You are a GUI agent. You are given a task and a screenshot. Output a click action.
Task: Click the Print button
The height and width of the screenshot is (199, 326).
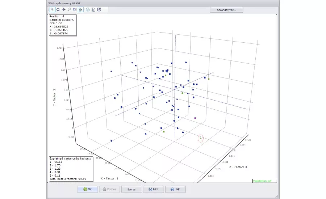tap(154, 189)
